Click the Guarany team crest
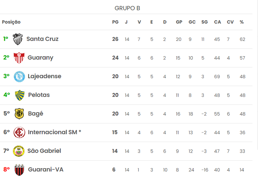 [19, 58]
